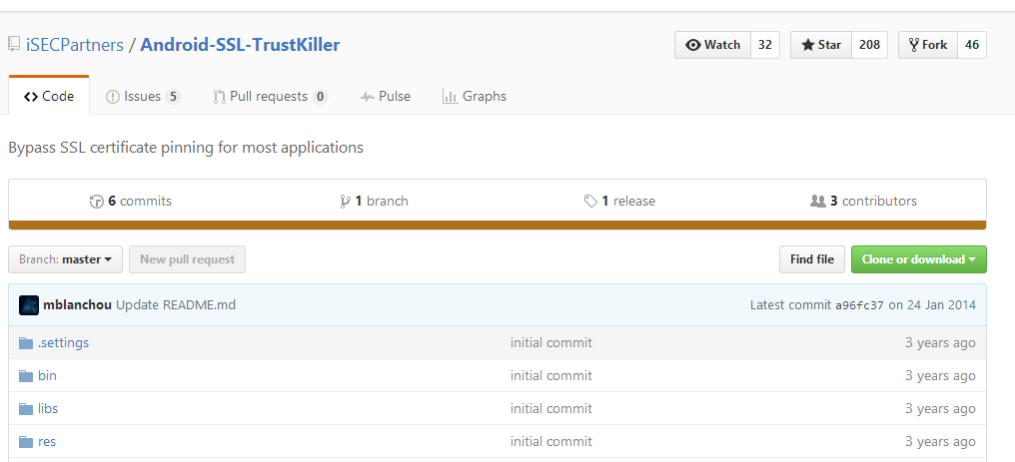The width and height of the screenshot is (1015, 462).
Task: Click the Code brackets icon
Action: (x=30, y=97)
